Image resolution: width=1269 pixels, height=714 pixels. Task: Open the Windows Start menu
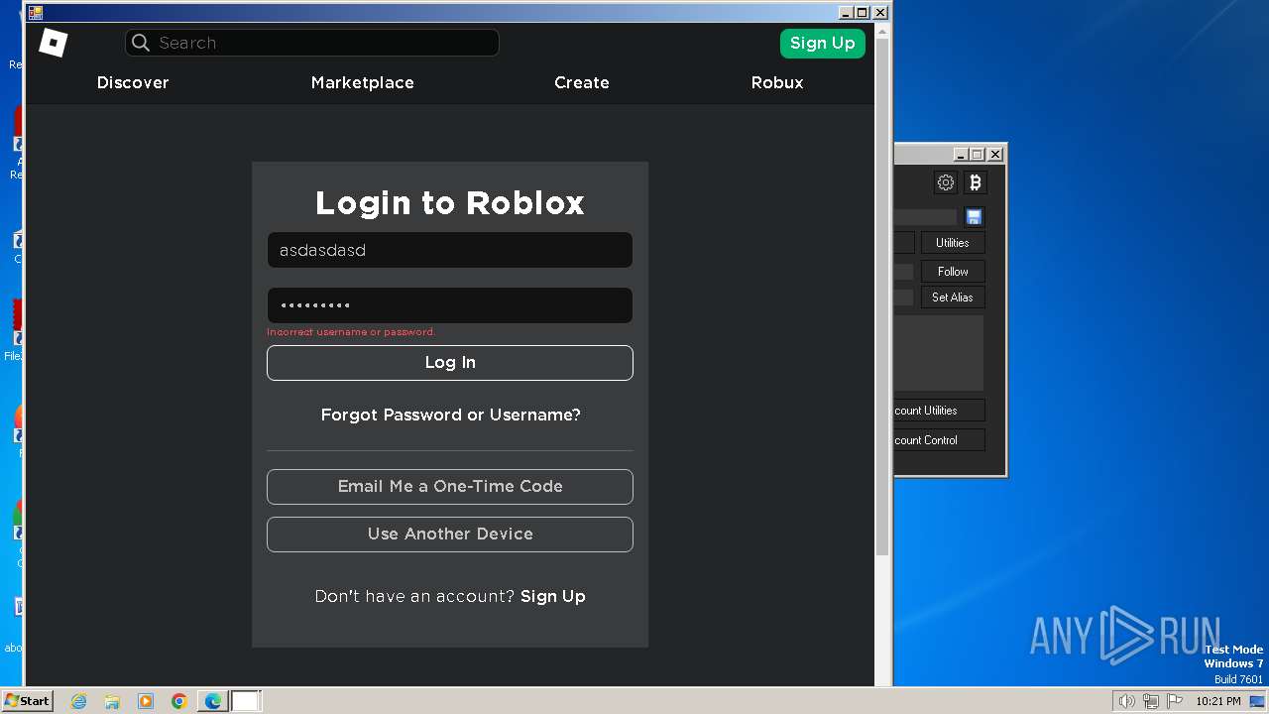(x=27, y=701)
